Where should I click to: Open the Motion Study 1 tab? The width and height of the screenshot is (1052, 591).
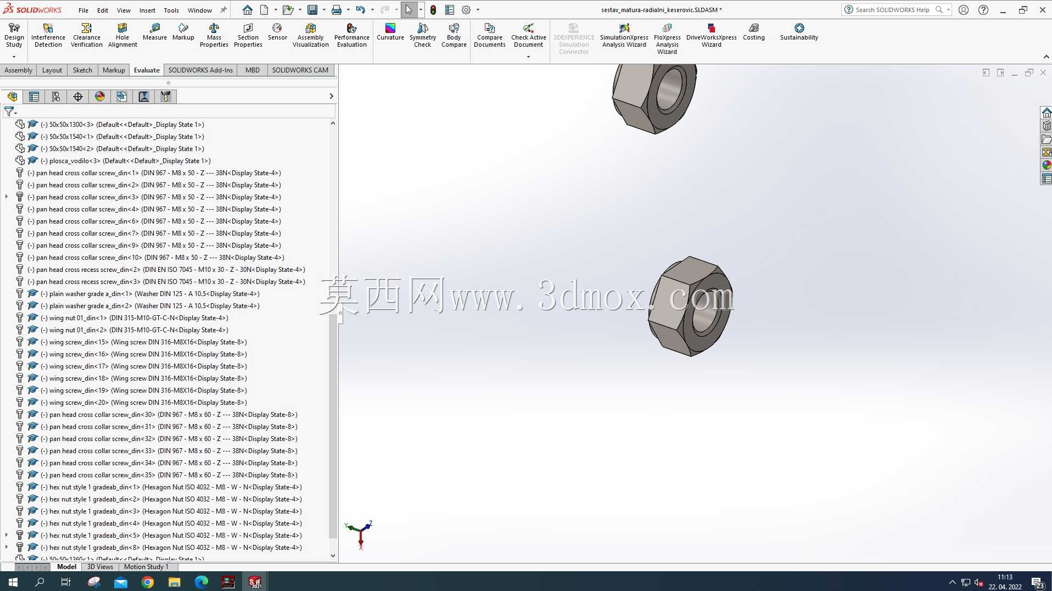[146, 566]
